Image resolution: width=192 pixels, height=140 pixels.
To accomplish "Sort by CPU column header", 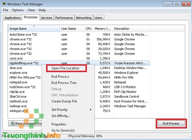I will pos(88,29).
